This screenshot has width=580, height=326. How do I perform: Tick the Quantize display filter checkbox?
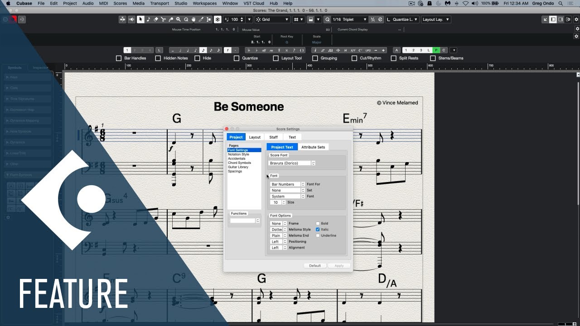click(237, 58)
